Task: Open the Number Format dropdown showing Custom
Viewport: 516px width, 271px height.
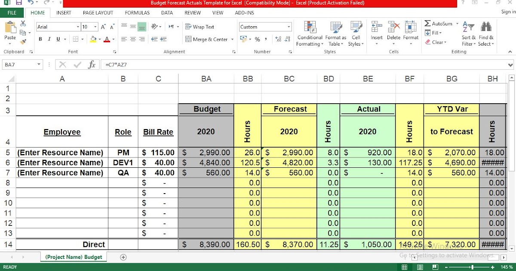Action: 265,26
